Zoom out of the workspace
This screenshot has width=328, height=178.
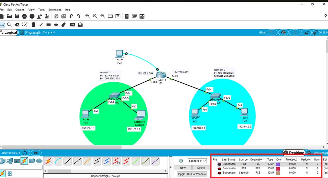(x=103, y=16)
